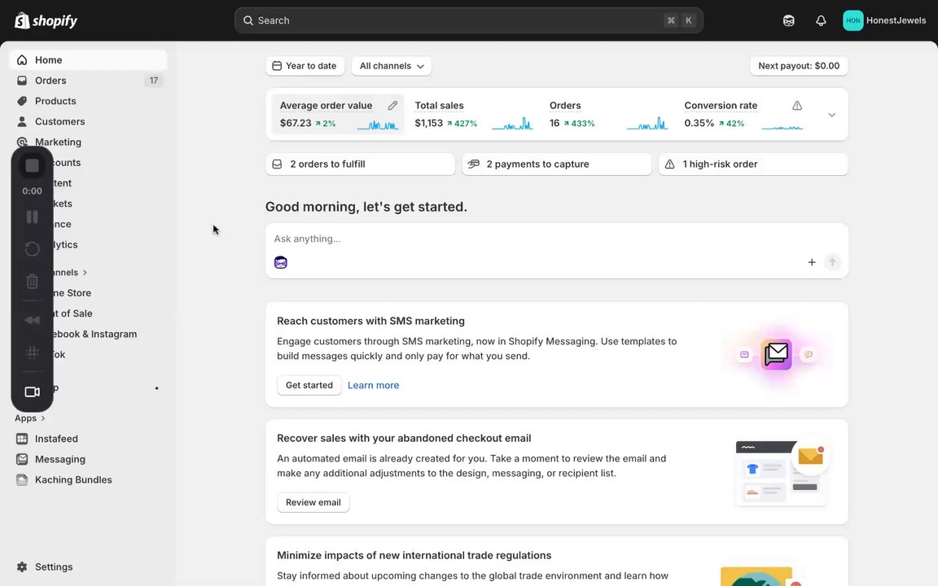Click the warning icon beside Conversion rate

point(797,106)
